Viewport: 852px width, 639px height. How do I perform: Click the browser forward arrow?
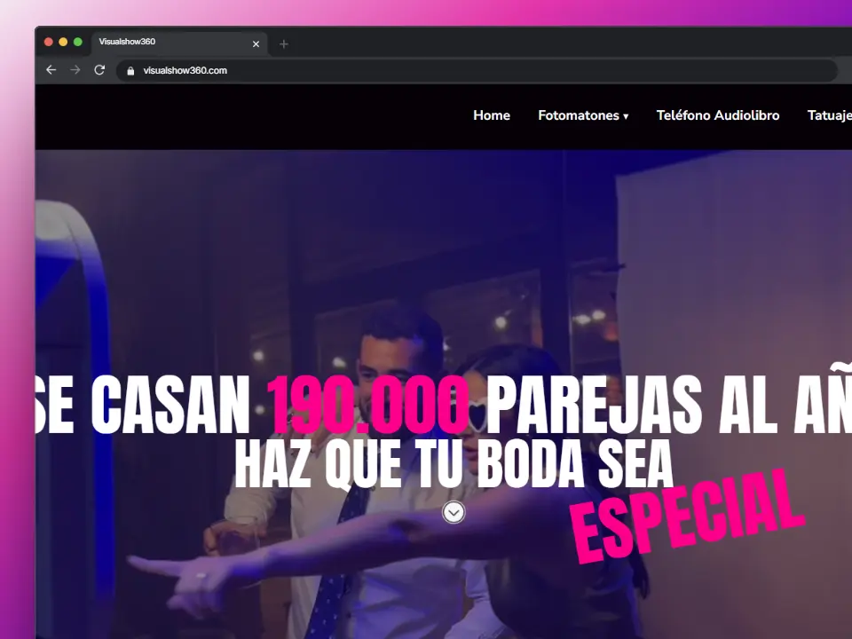click(75, 70)
